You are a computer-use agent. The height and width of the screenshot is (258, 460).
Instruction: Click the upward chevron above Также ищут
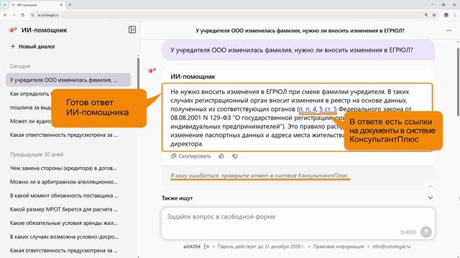pos(430,186)
